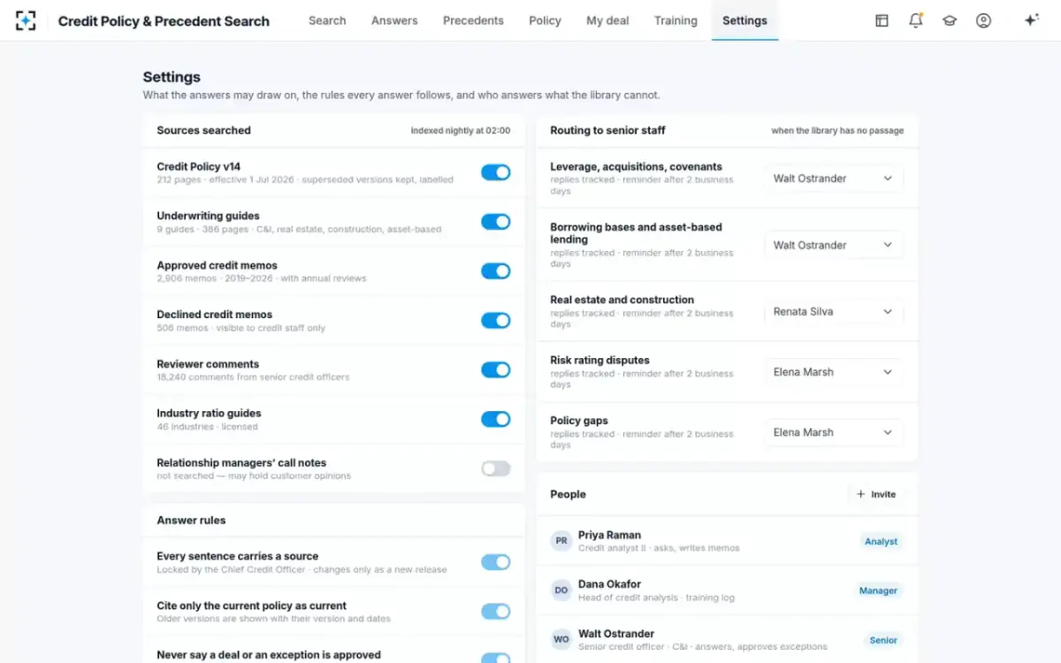The height and width of the screenshot is (663, 1061).
Task: Click Priya Raman's Analyst role badge
Action: 881,541
